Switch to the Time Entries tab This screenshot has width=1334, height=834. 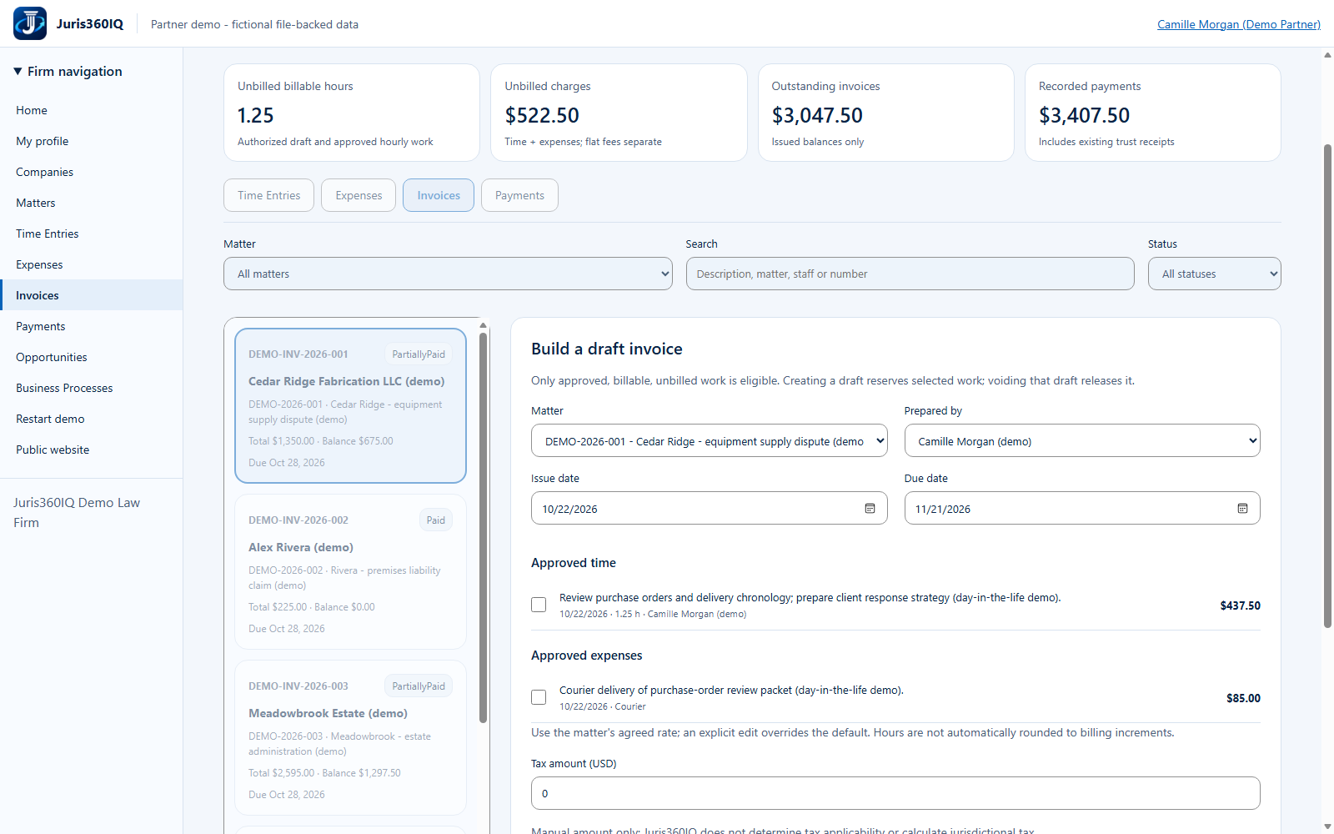[x=268, y=195]
